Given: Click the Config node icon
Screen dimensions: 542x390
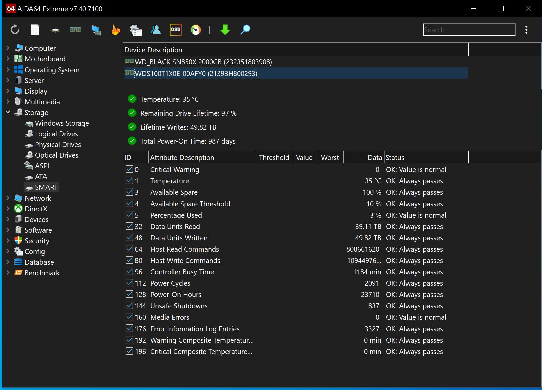Looking at the screenshot, I should click(x=18, y=251).
